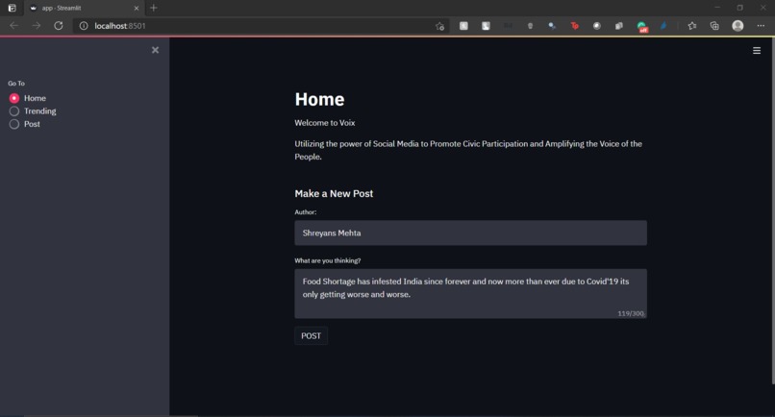Image resolution: width=775 pixels, height=417 pixels.
Task: Click the blue feather extension icon
Action: tap(663, 26)
